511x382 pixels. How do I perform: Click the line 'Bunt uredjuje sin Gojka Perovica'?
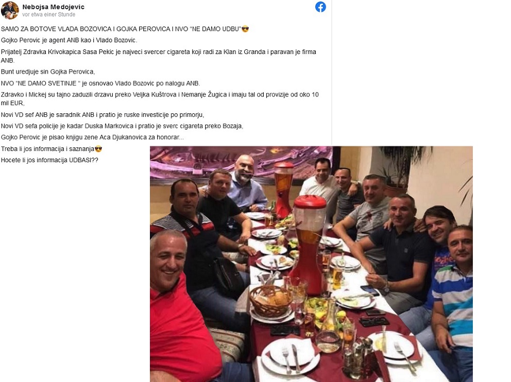[48, 72]
